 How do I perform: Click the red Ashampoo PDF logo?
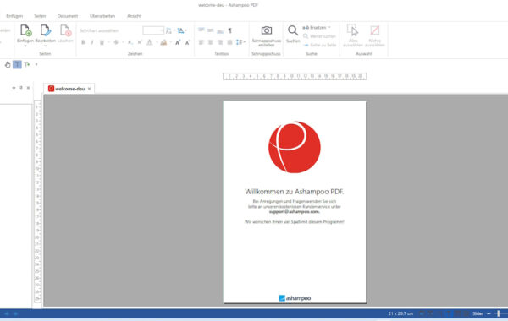click(x=295, y=147)
